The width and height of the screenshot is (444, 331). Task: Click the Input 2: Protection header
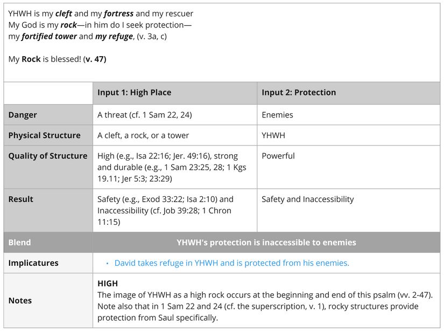(x=299, y=93)
